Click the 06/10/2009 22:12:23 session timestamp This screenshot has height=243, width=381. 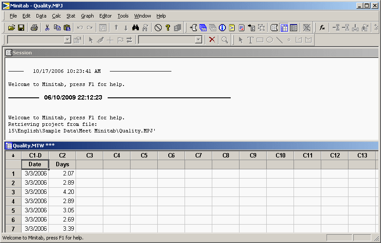[73, 97]
